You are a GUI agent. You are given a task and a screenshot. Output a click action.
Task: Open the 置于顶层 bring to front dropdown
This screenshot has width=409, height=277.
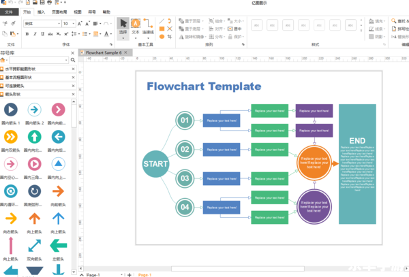(191, 21)
